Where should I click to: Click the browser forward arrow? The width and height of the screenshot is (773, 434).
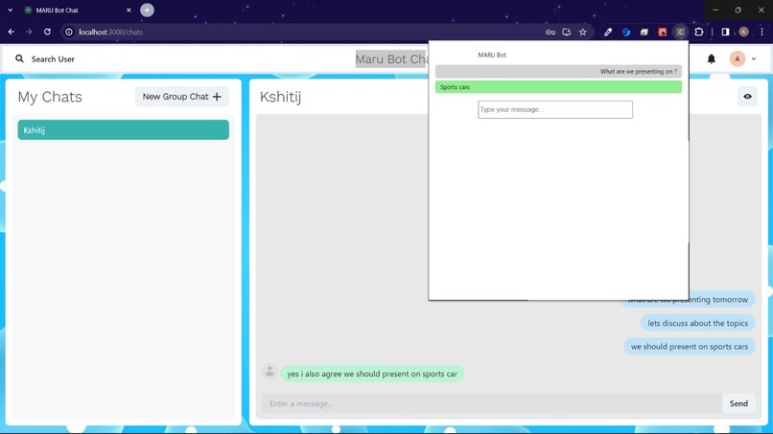point(29,32)
